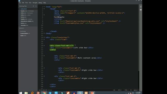Open the Extension Manager icon
The height and width of the screenshot is (94, 167).
click(141, 10)
